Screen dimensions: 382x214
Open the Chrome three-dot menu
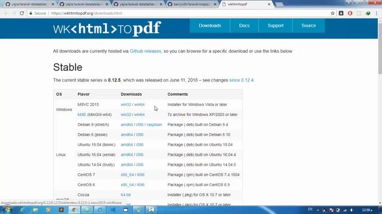[377, 13]
